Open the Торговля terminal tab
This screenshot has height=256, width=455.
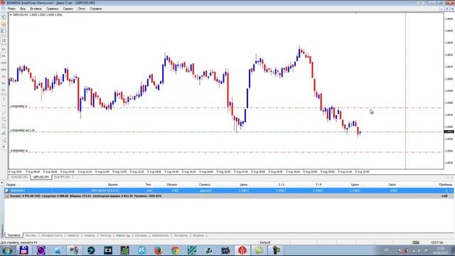[14, 235]
